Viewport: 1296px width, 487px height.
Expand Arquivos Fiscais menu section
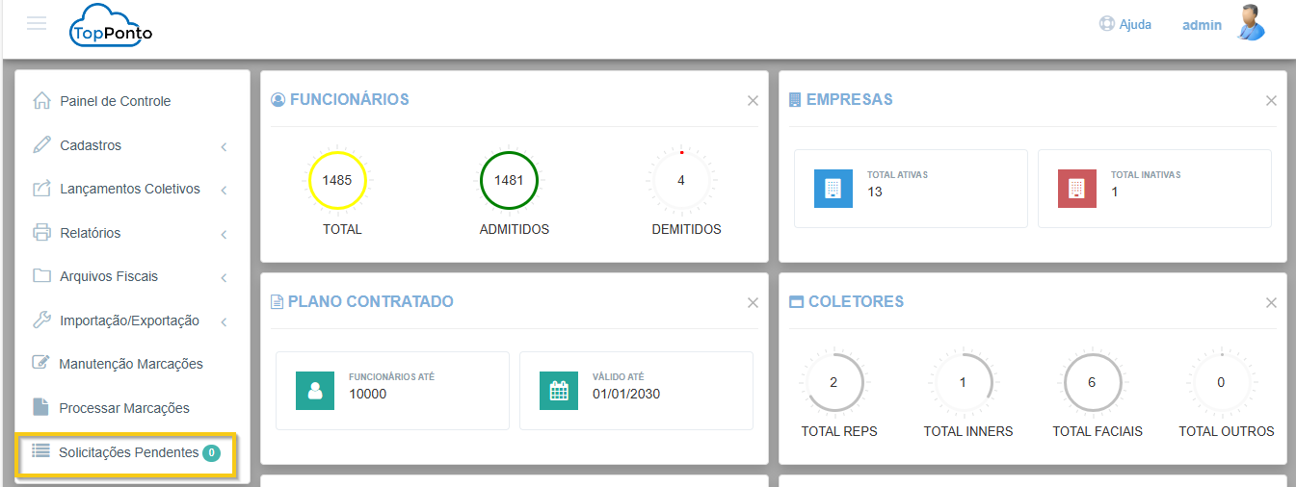224,277
